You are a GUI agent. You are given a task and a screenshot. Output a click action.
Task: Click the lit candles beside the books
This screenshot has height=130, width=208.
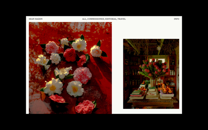pyautogui.click(x=166, y=90)
